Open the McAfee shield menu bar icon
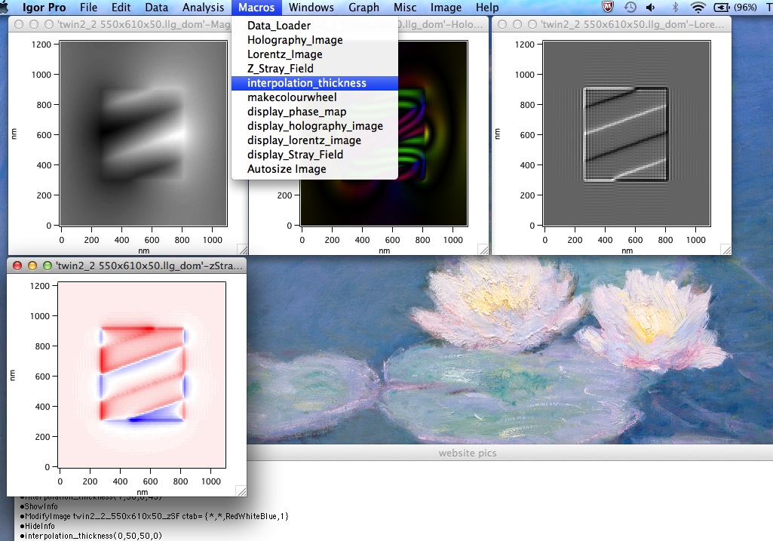The width and height of the screenshot is (773, 541). pyautogui.click(x=609, y=8)
